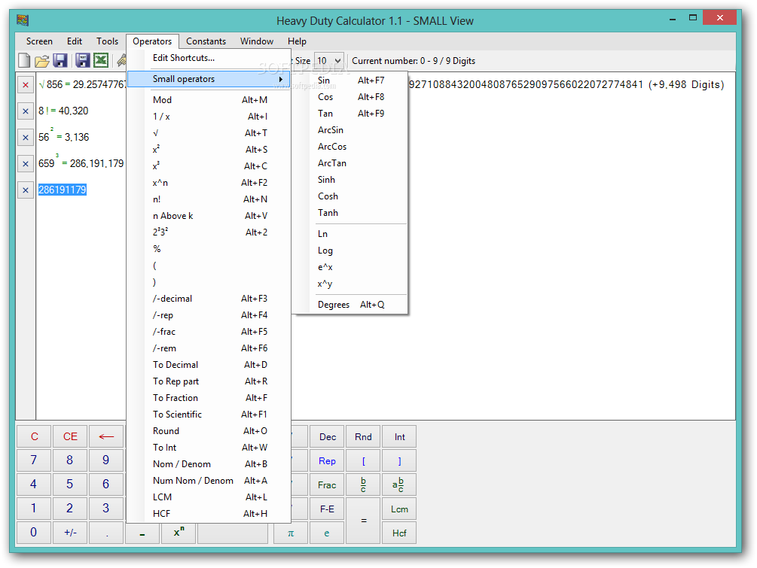Open the Tools menu
This screenshot has width=757, height=568.
(x=107, y=41)
